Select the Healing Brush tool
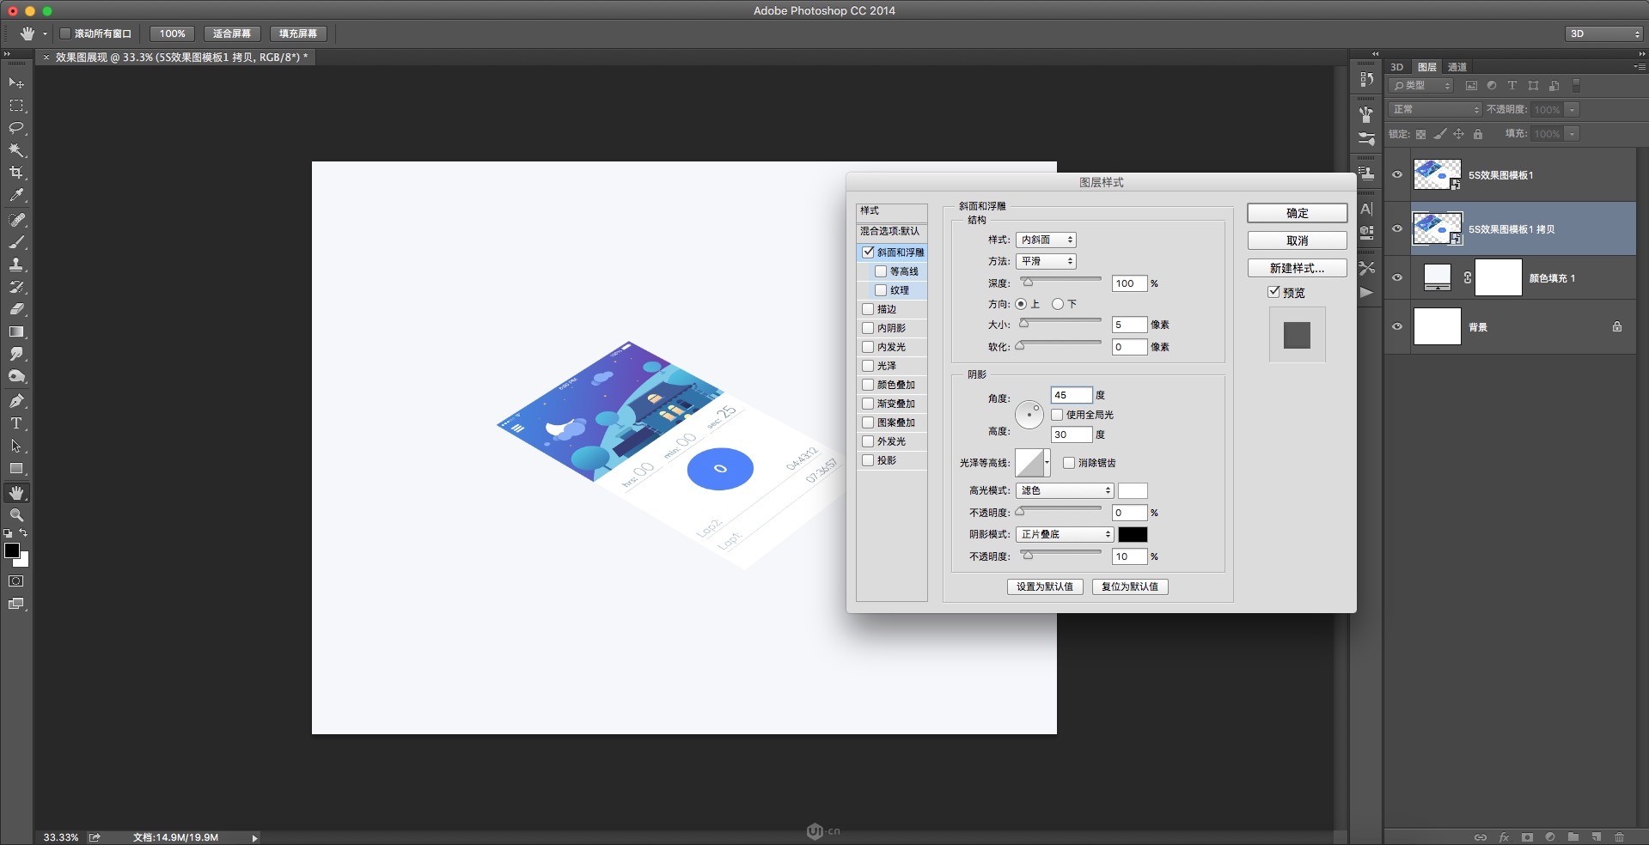The height and width of the screenshot is (845, 1649). click(x=16, y=220)
